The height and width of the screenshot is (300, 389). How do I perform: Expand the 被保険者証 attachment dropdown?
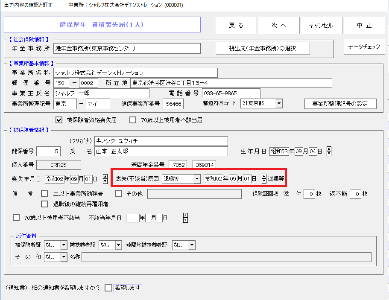tap(64, 245)
